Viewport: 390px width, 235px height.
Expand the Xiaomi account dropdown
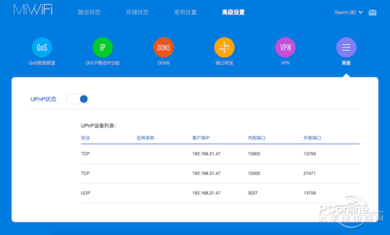pyautogui.click(x=348, y=12)
